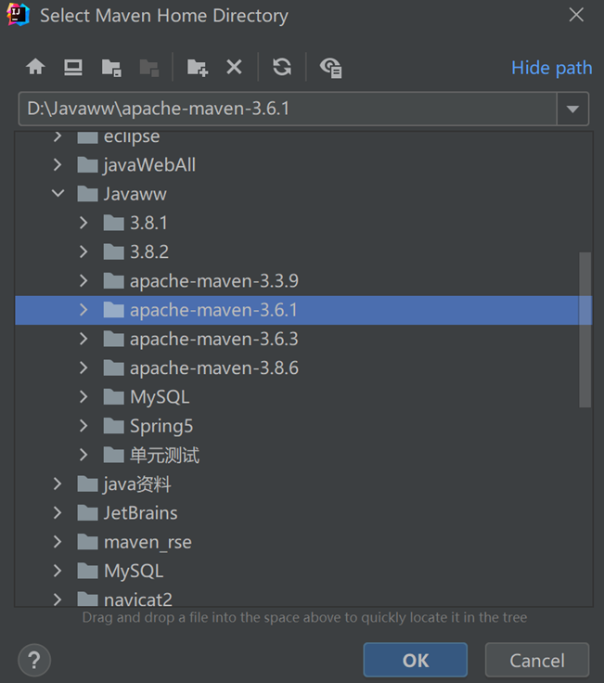Select the Javaww folder row
The height and width of the screenshot is (683, 604).
[303, 194]
